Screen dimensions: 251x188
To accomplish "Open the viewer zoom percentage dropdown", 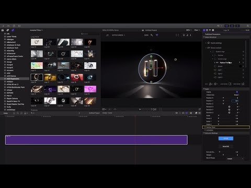I will pyautogui.click(x=189, y=30).
